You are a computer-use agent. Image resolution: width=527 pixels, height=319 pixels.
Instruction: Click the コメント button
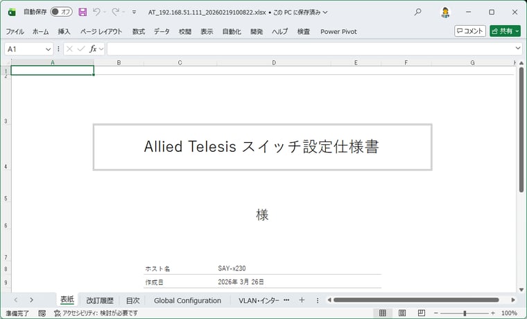470,31
